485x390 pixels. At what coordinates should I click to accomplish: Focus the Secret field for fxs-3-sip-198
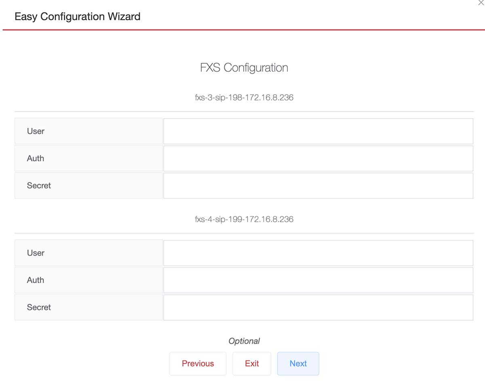[318, 186]
